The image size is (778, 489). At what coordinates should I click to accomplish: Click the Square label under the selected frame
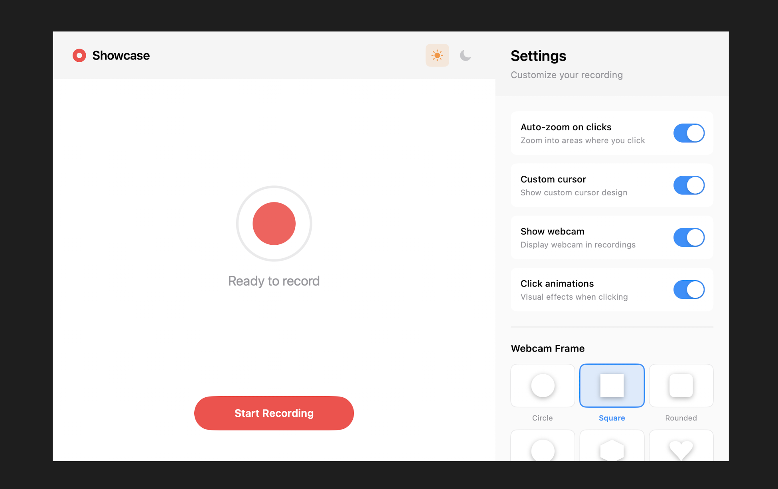tap(612, 418)
